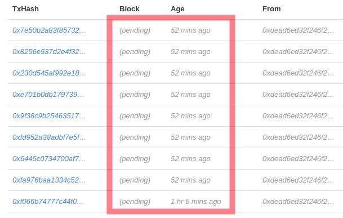Click the From column header
This screenshot has height=218, width=343.
coord(271,9)
